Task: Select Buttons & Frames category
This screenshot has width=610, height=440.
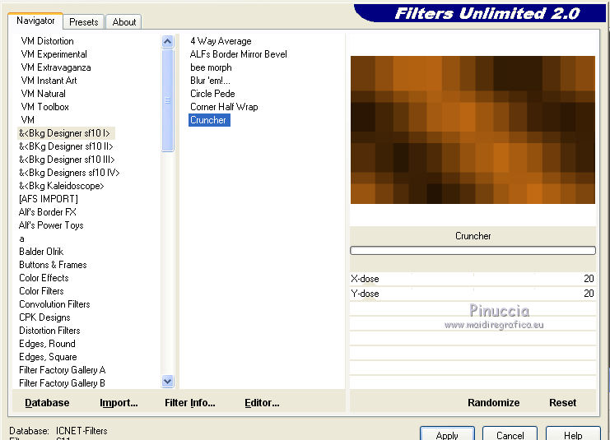Action: (53, 265)
